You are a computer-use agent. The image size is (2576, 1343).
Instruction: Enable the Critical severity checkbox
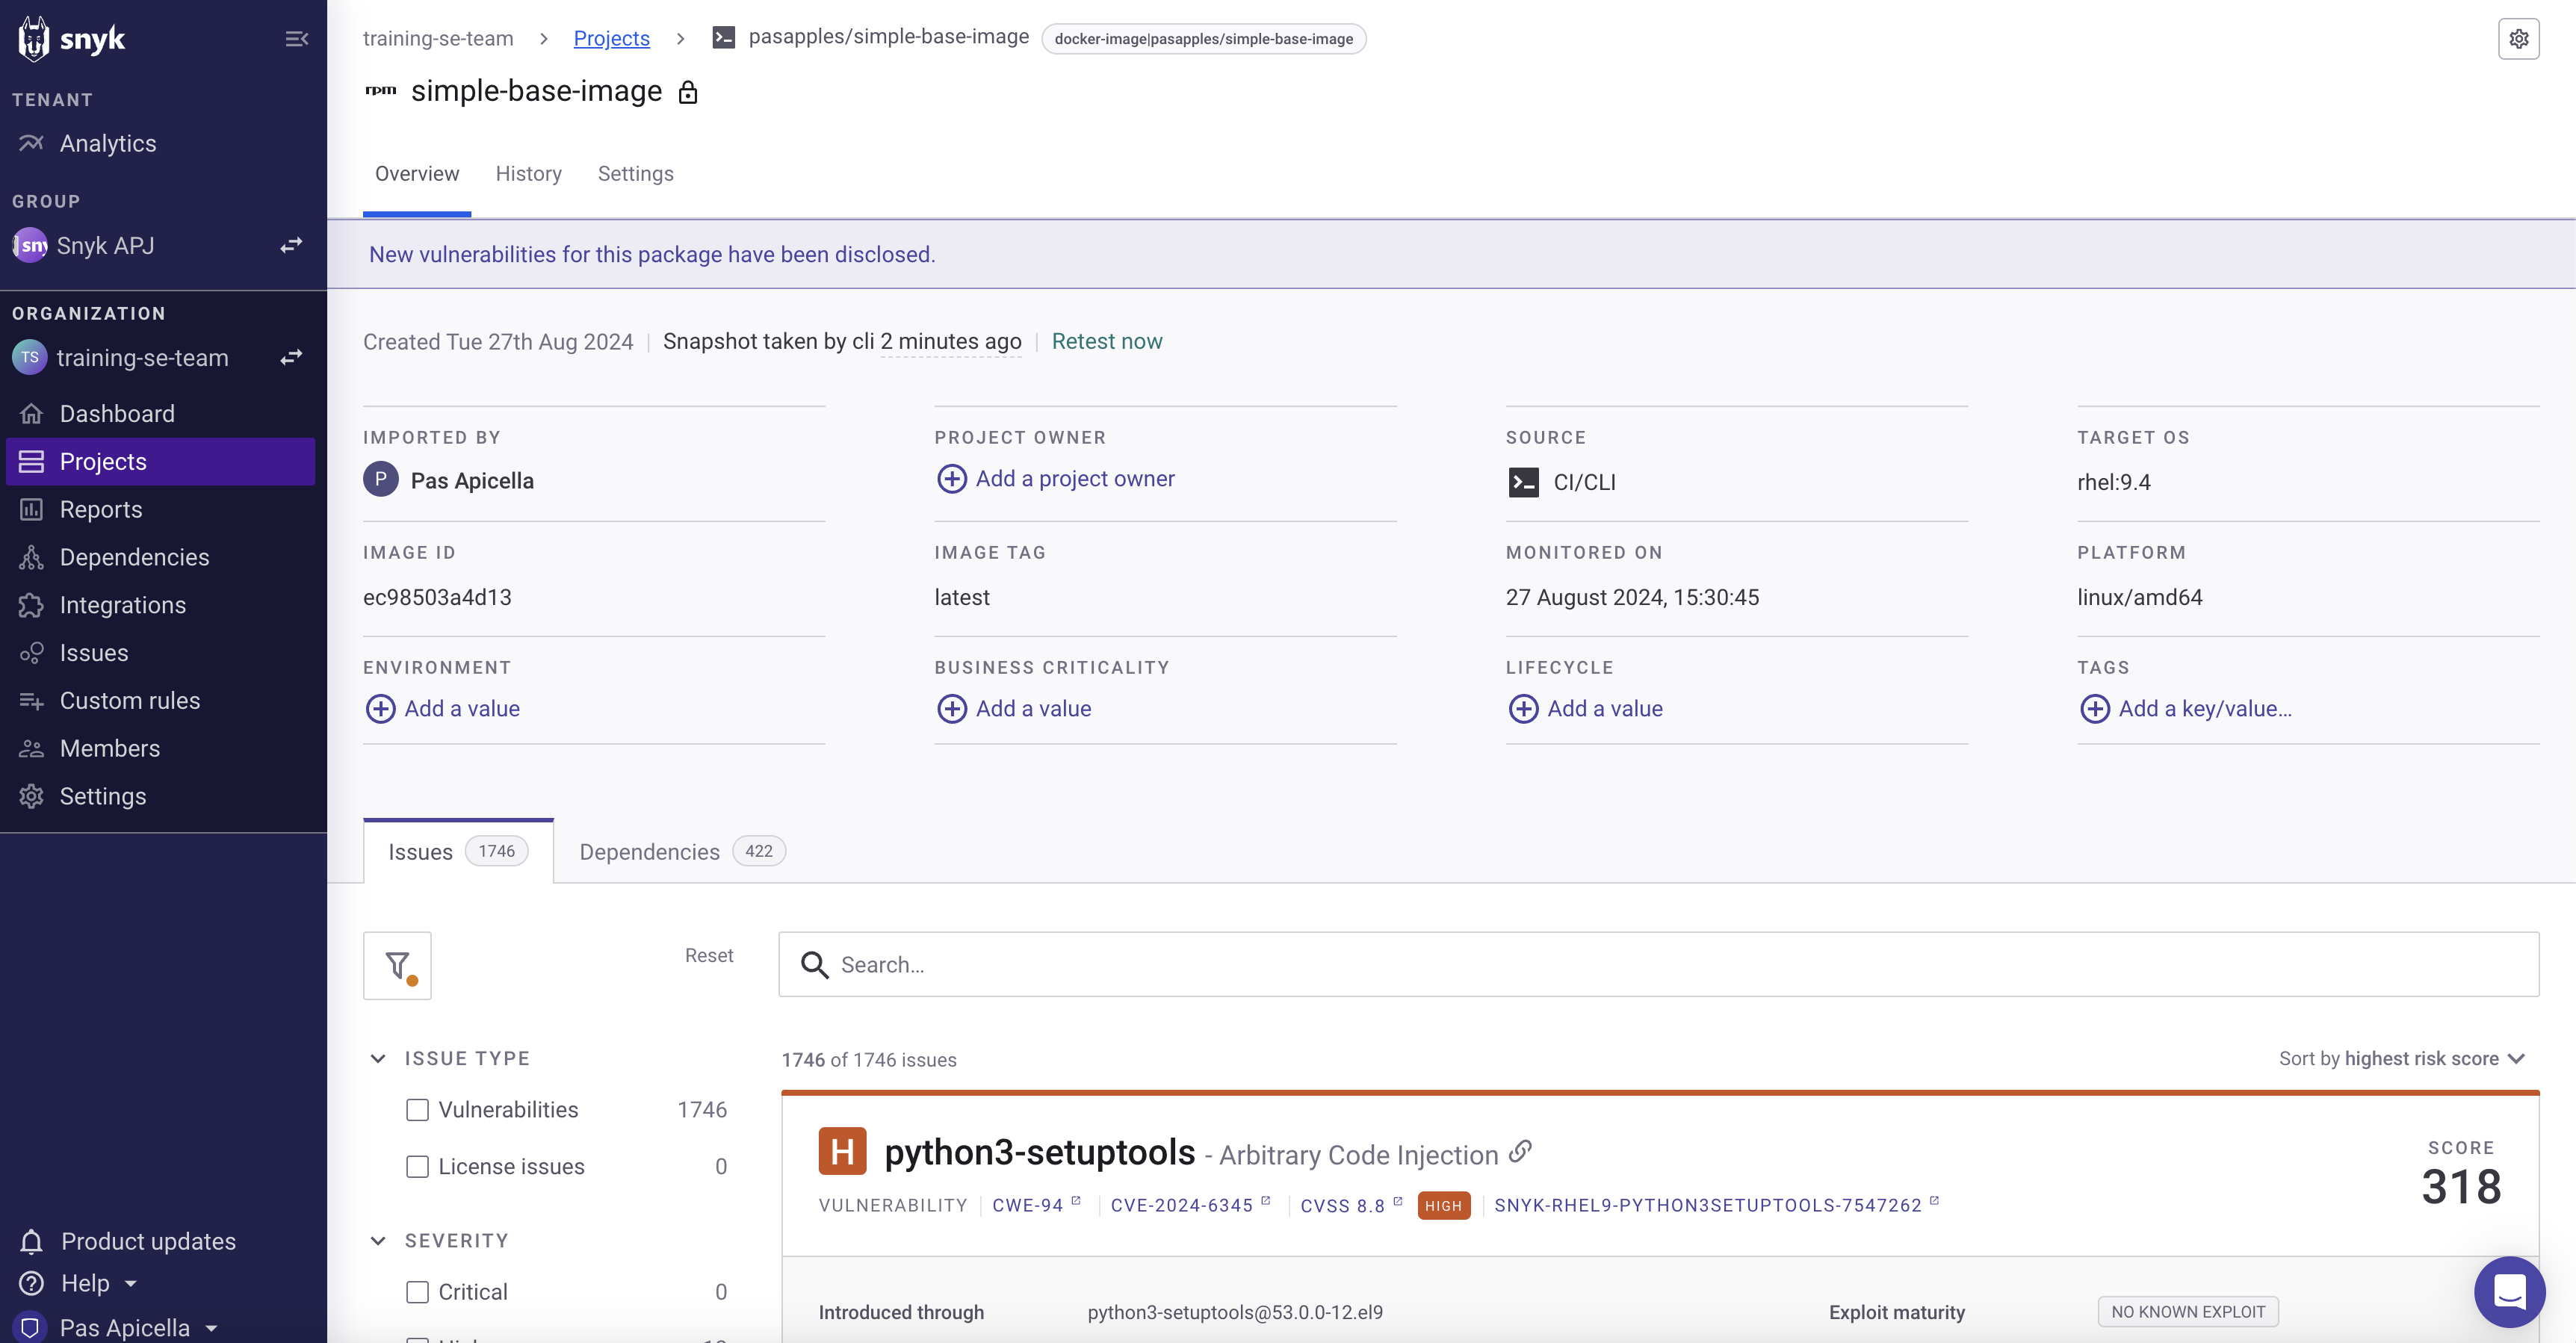click(x=418, y=1292)
